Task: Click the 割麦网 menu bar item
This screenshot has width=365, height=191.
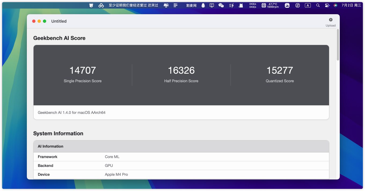Action: pyautogui.click(x=191, y=5)
